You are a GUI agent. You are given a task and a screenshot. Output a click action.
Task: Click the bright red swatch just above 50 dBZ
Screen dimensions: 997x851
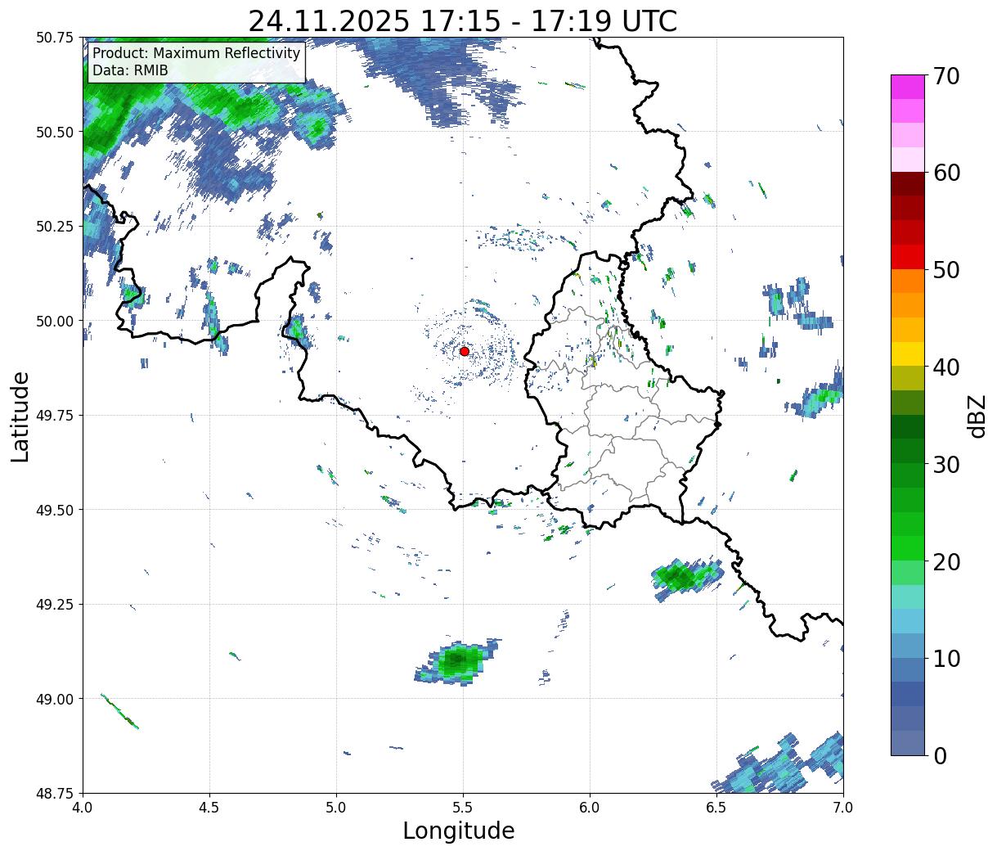(x=908, y=257)
